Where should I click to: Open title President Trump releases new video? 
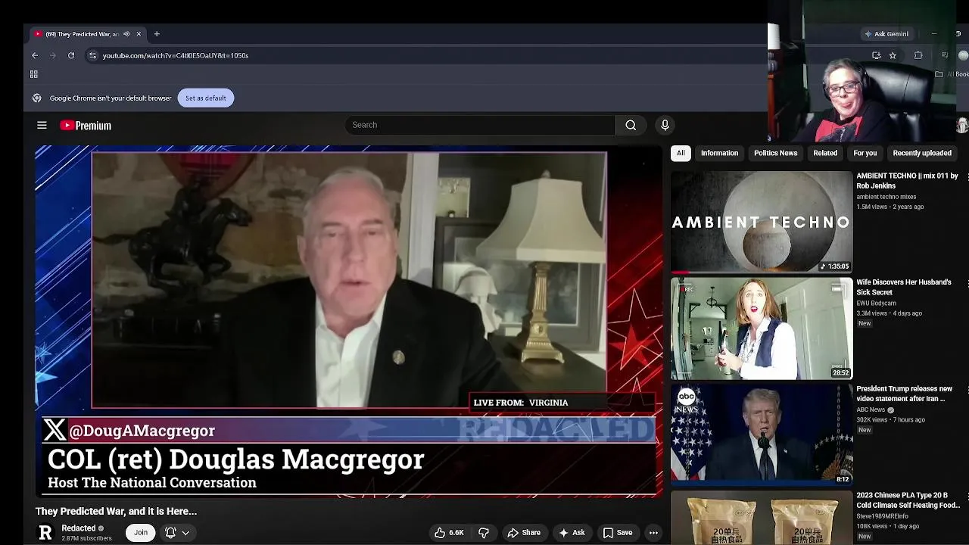[904, 394]
